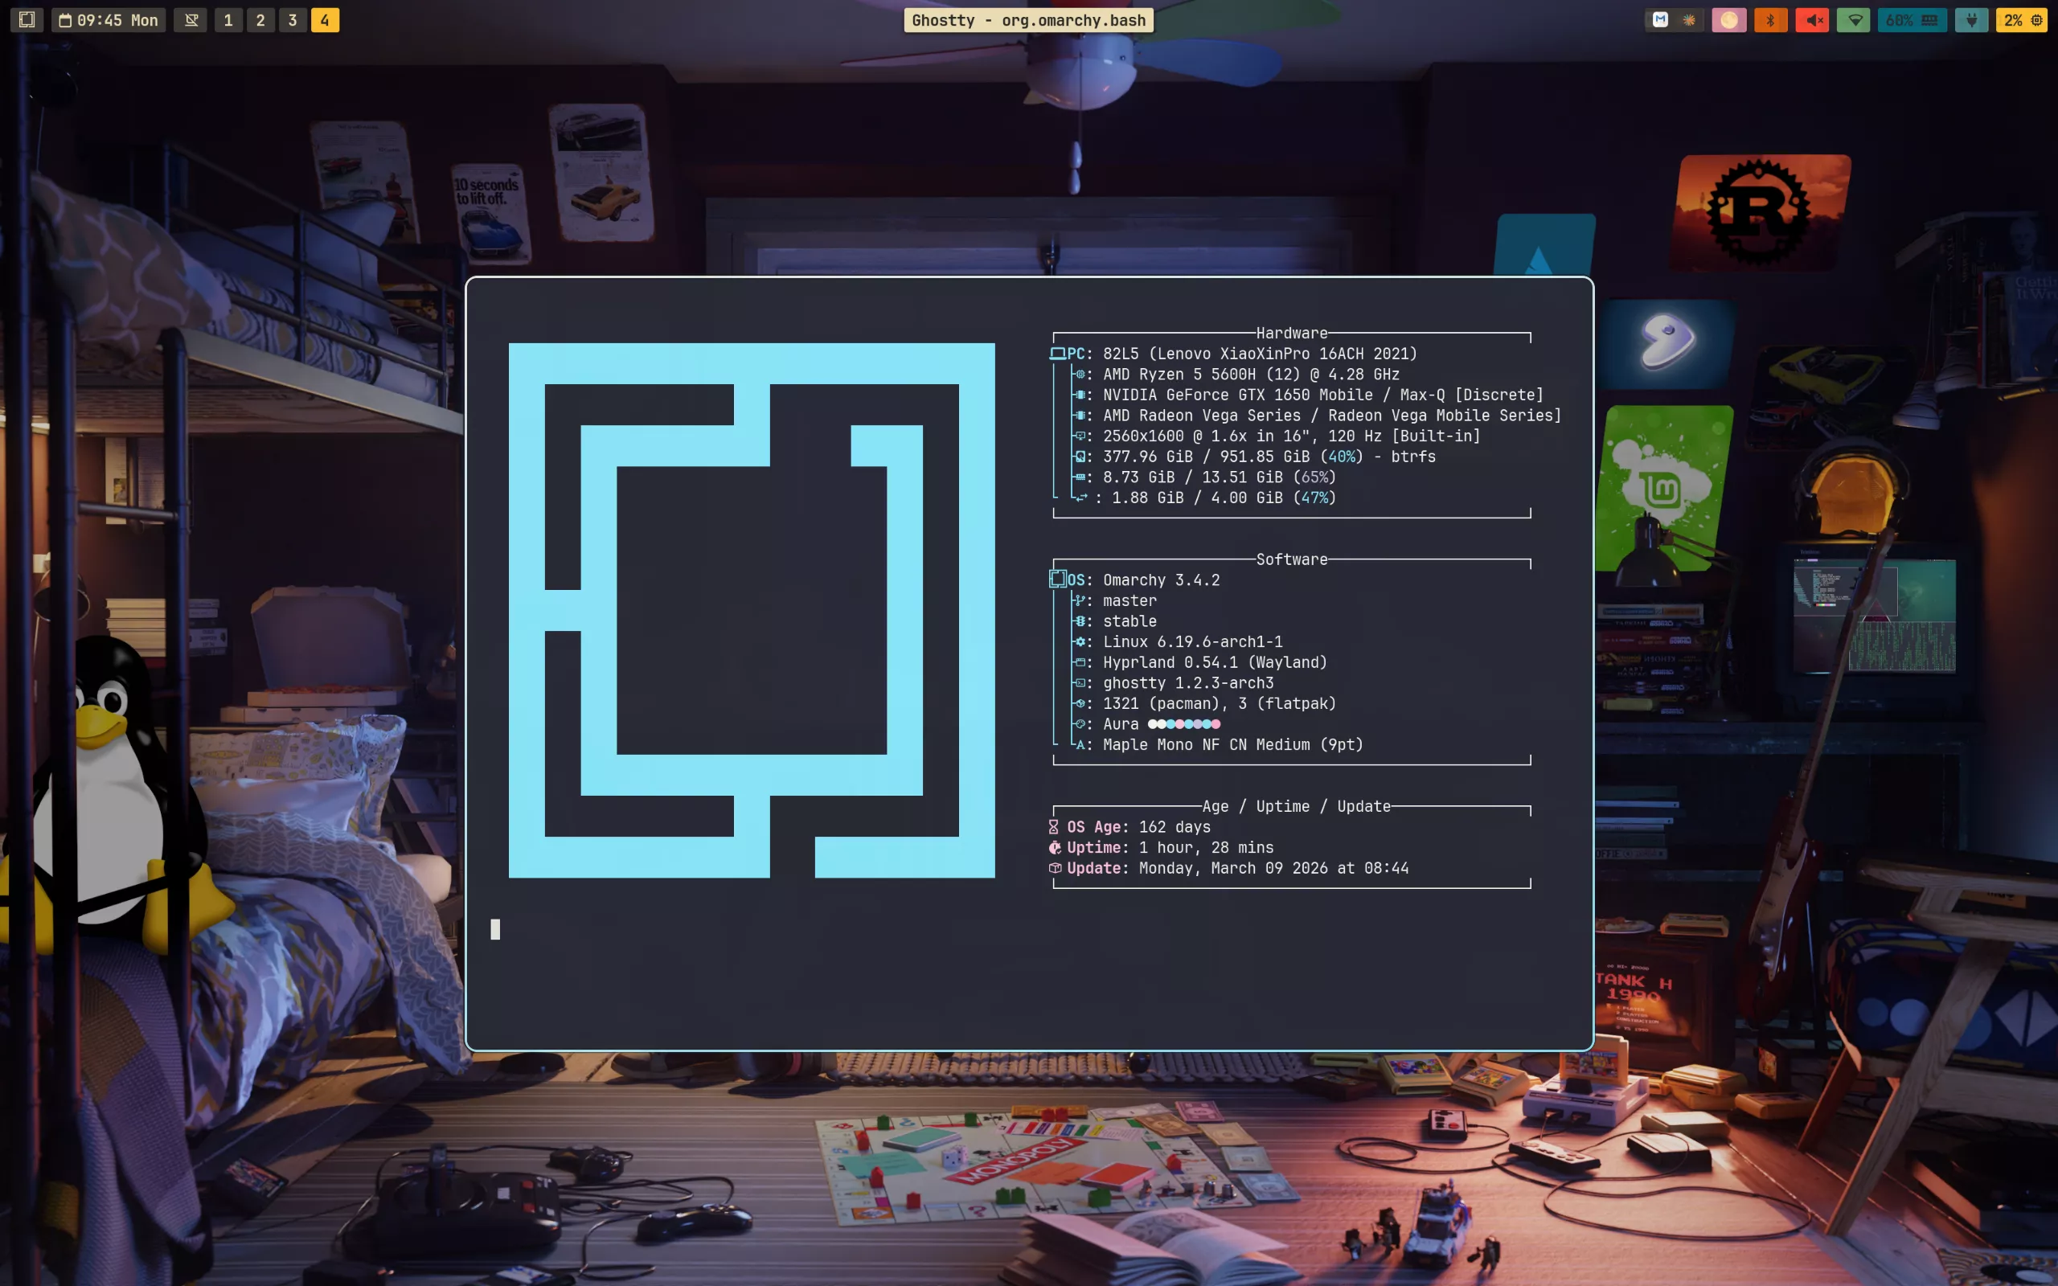The height and width of the screenshot is (1286, 2058).
Task: Click the Aura theme color dots
Action: click(x=1184, y=724)
